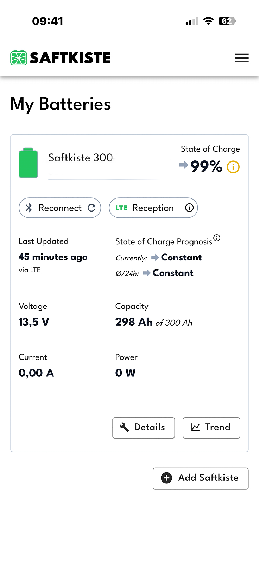The image size is (259, 564).
Task: Tap Reception status pill
Action: point(153,208)
